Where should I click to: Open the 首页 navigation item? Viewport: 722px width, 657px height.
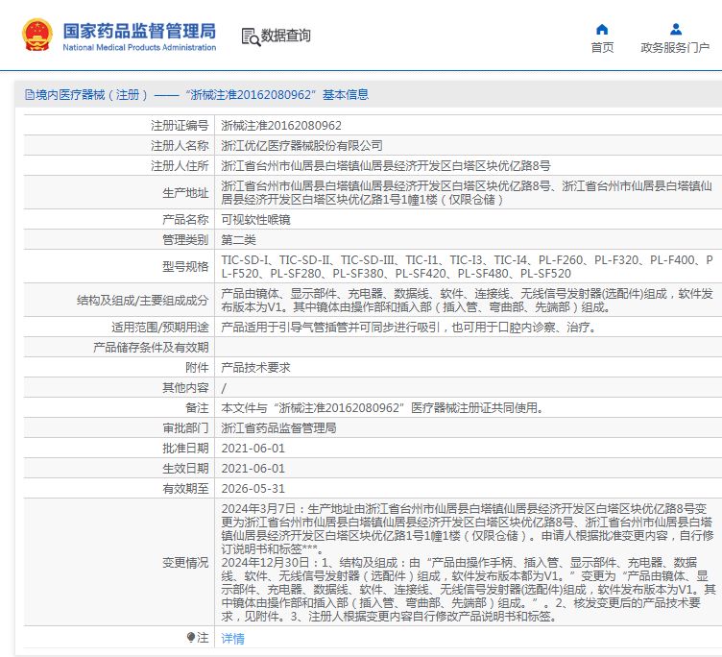pos(602,48)
